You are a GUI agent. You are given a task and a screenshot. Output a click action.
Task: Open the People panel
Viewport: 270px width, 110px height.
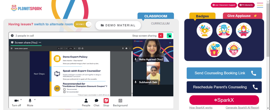click(86, 103)
